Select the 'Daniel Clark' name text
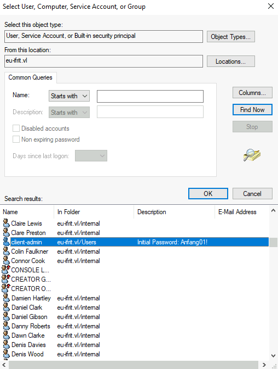This screenshot has width=278, height=369. point(27,307)
